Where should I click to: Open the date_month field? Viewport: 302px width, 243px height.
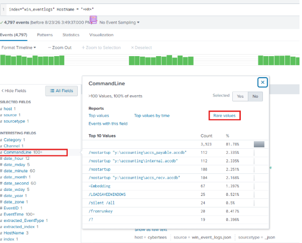15,177
